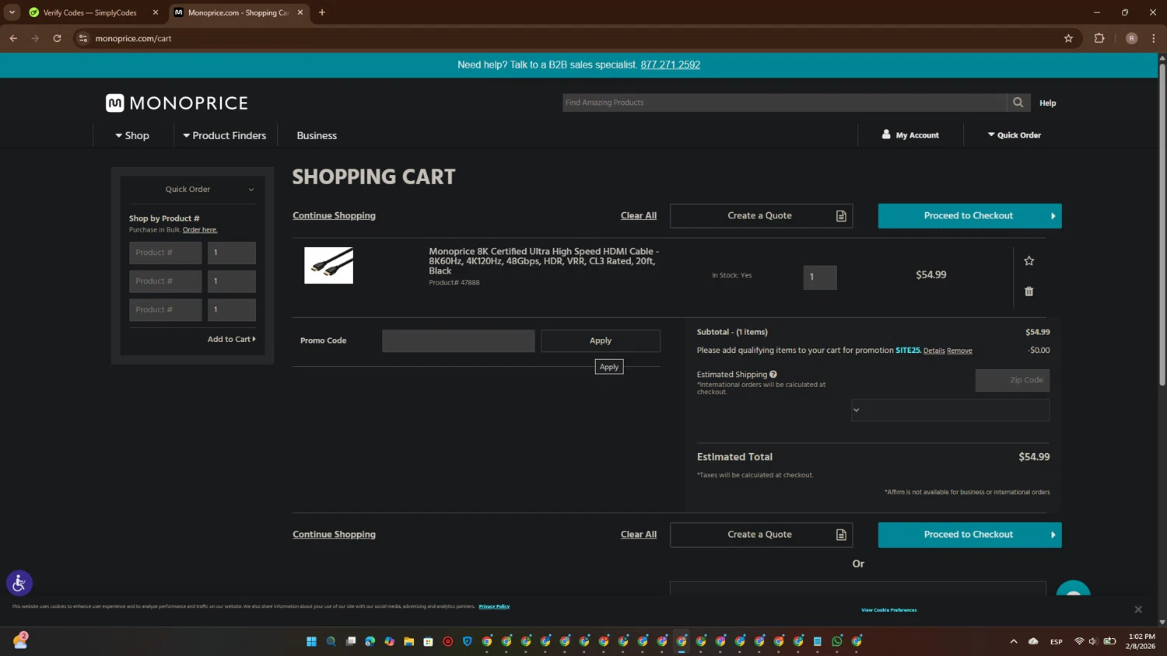Remove the SITE25 promotion
The width and height of the screenshot is (1167, 656).
[x=959, y=351]
